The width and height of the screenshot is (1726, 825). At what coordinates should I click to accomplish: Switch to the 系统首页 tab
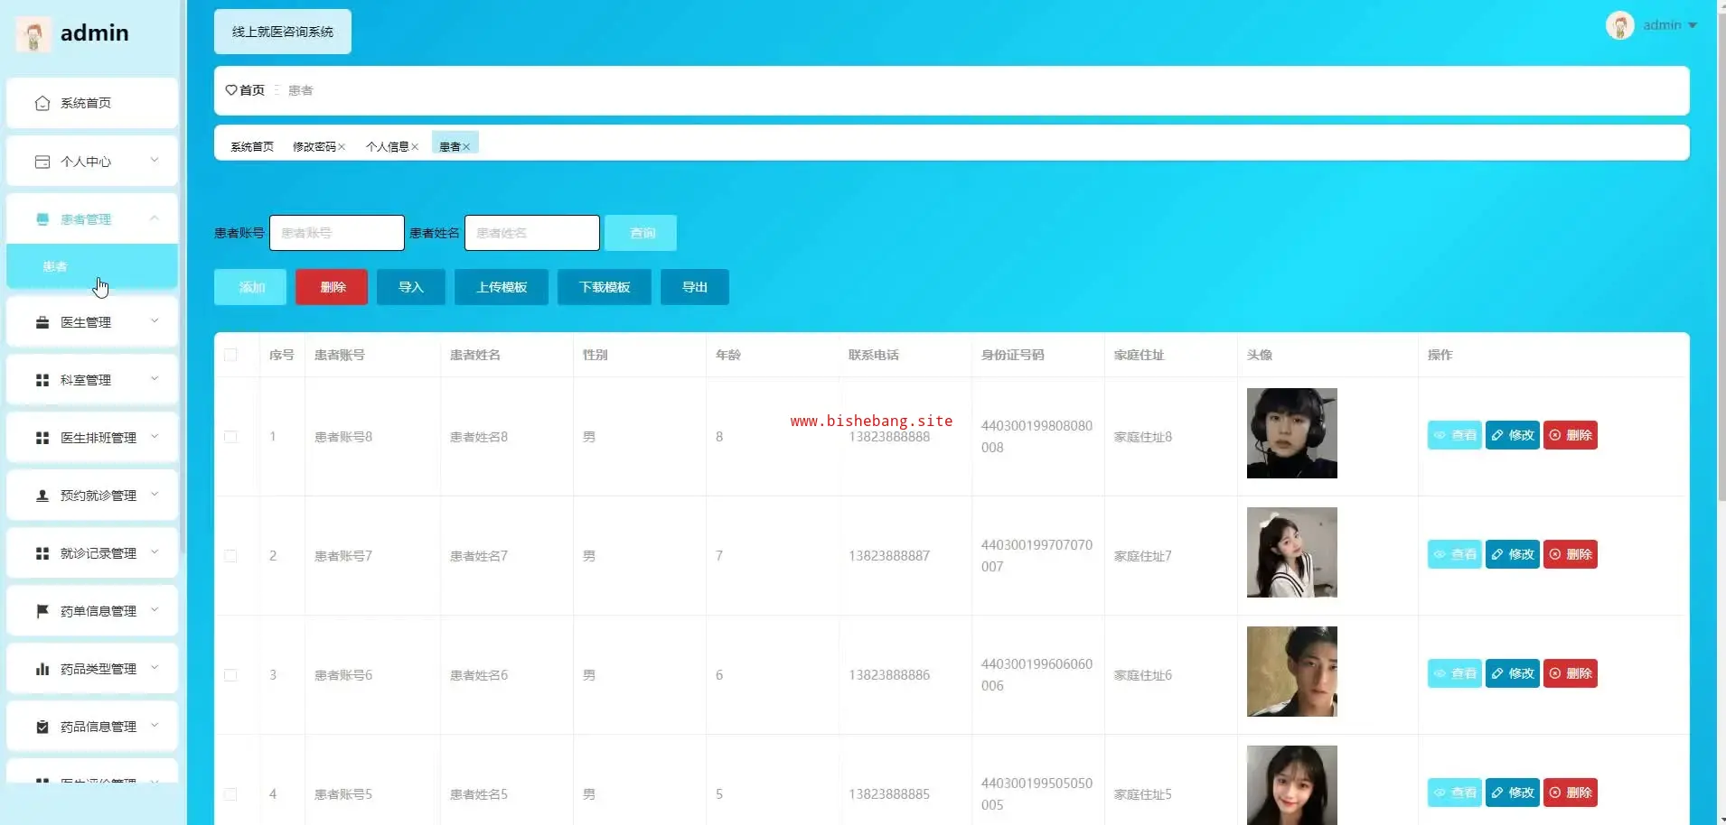coord(252,147)
